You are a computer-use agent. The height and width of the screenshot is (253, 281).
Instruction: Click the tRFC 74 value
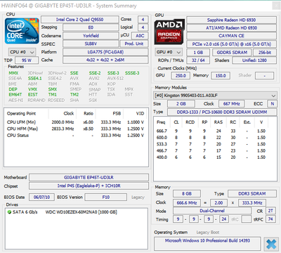point(270,219)
